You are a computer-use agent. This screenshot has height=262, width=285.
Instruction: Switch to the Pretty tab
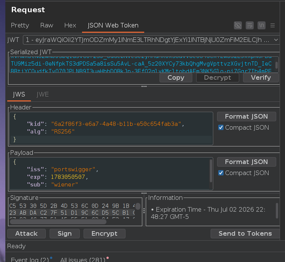20,25
